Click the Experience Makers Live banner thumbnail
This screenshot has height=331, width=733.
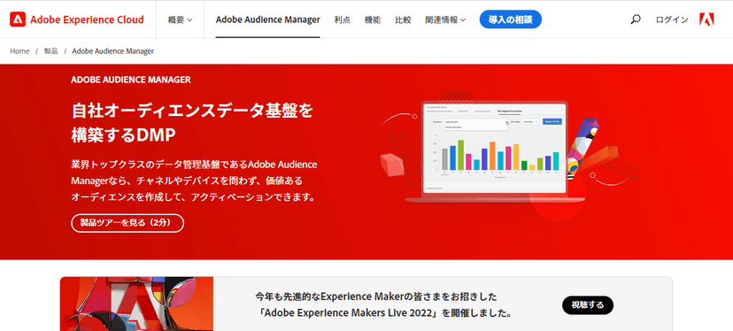tap(136, 304)
